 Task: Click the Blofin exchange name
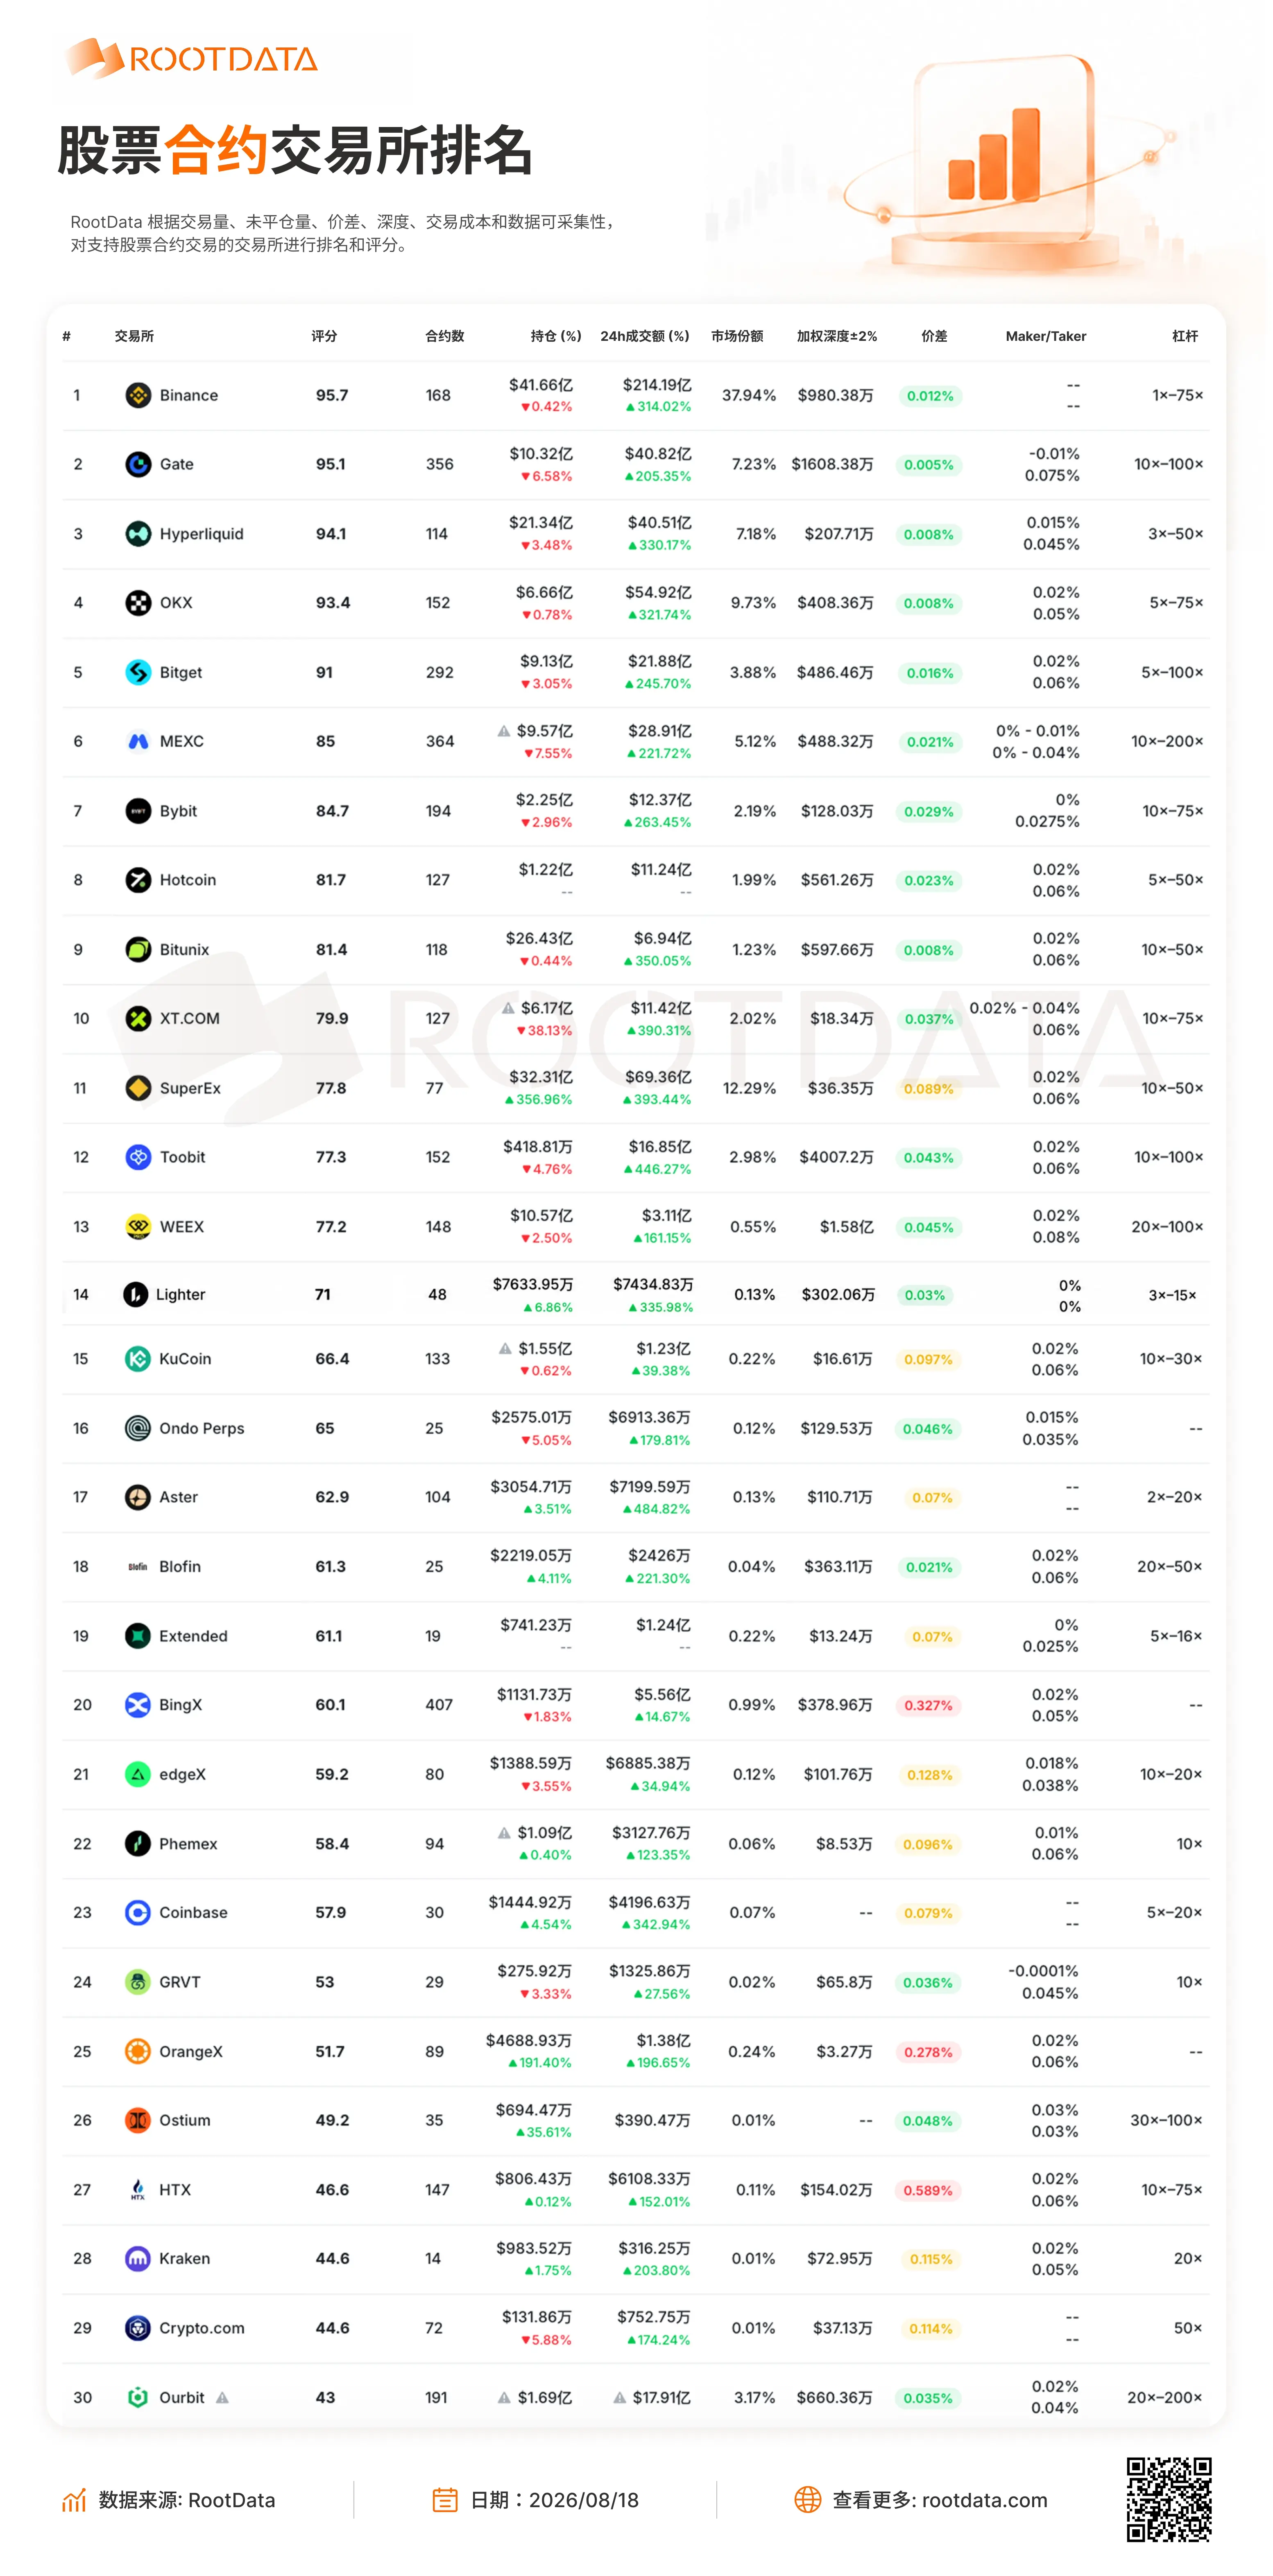click(x=180, y=1566)
